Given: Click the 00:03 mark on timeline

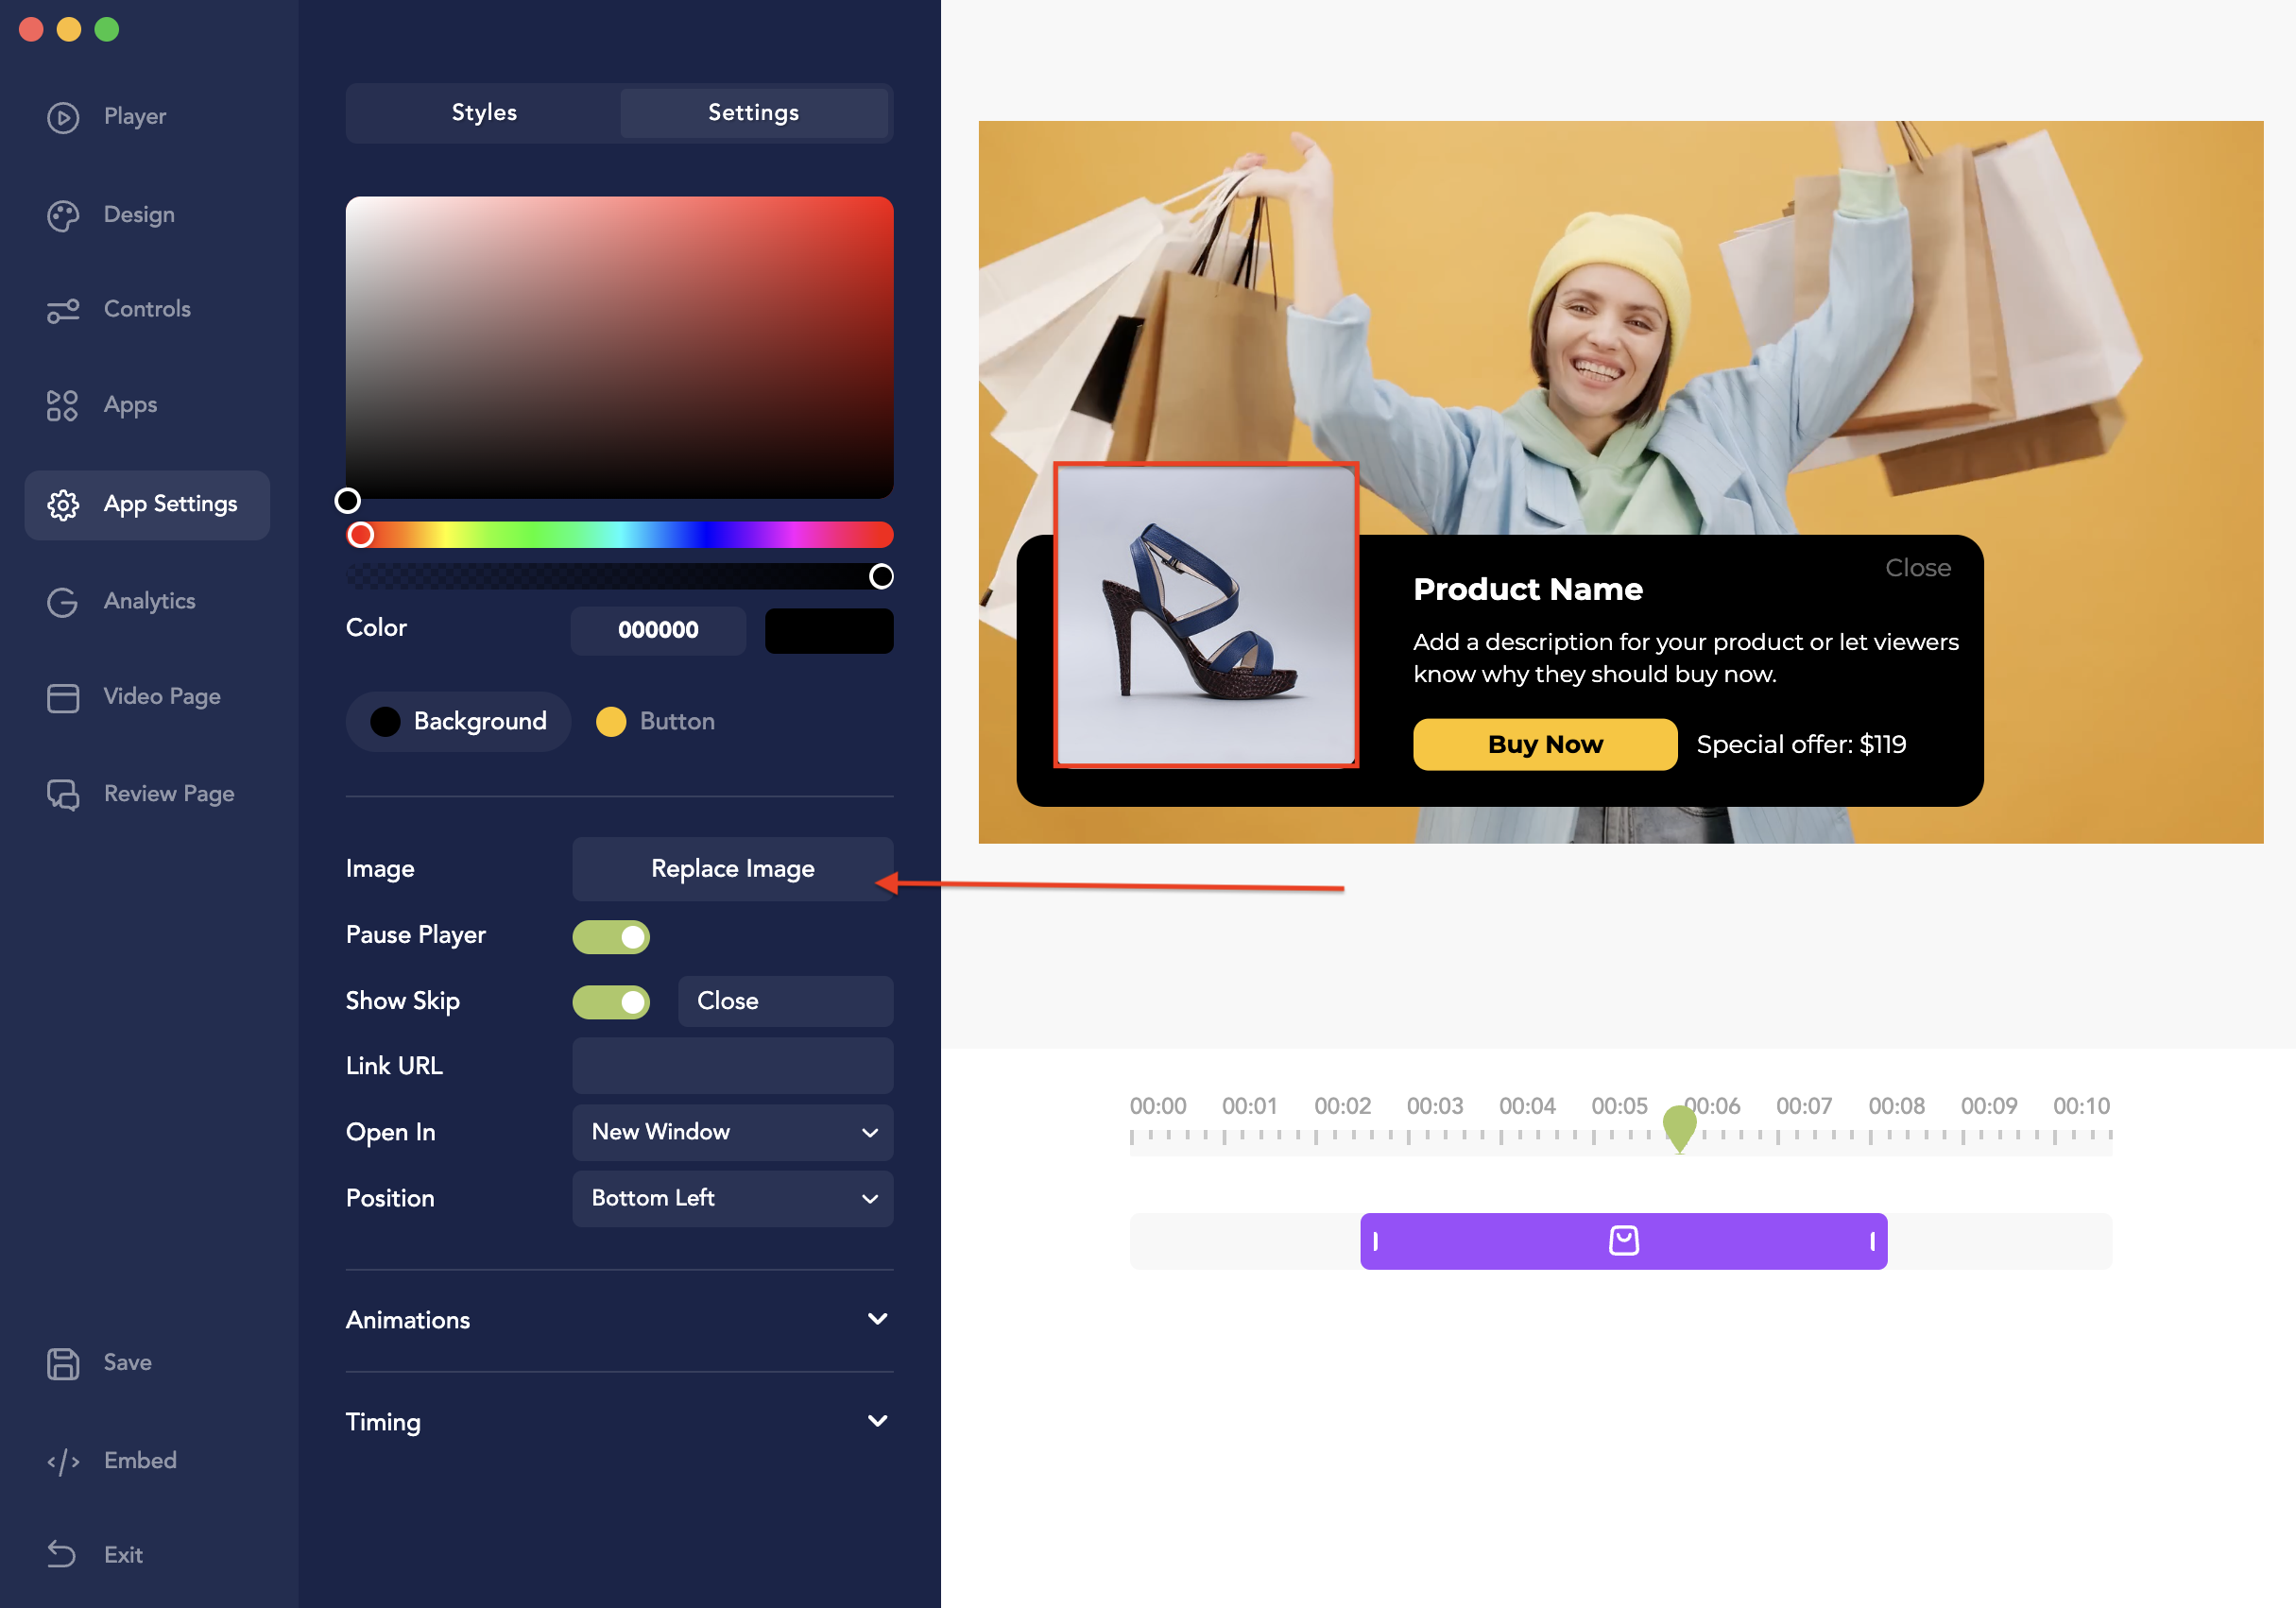Looking at the screenshot, I should coord(1434,1106).
